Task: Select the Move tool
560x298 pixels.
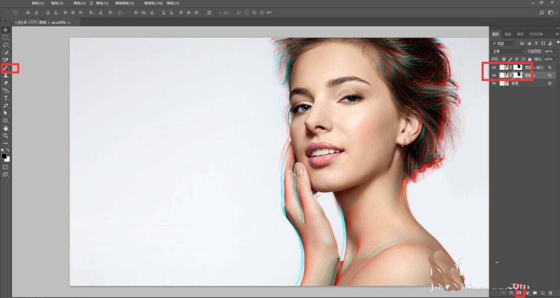Action: 6,30
